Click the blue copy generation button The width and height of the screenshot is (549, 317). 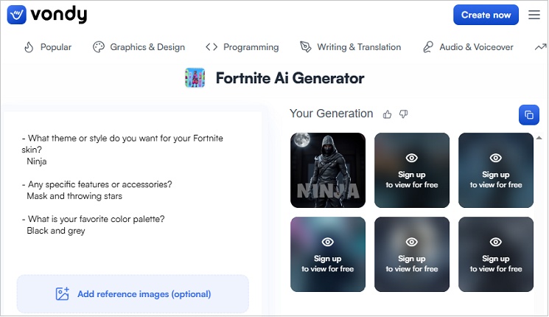[x=528, y=114]
